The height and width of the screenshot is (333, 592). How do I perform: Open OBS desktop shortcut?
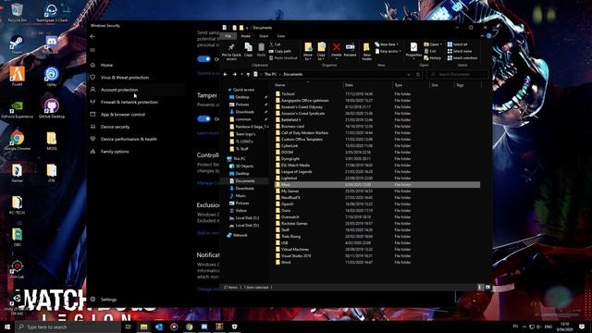(x=17, y=237)
